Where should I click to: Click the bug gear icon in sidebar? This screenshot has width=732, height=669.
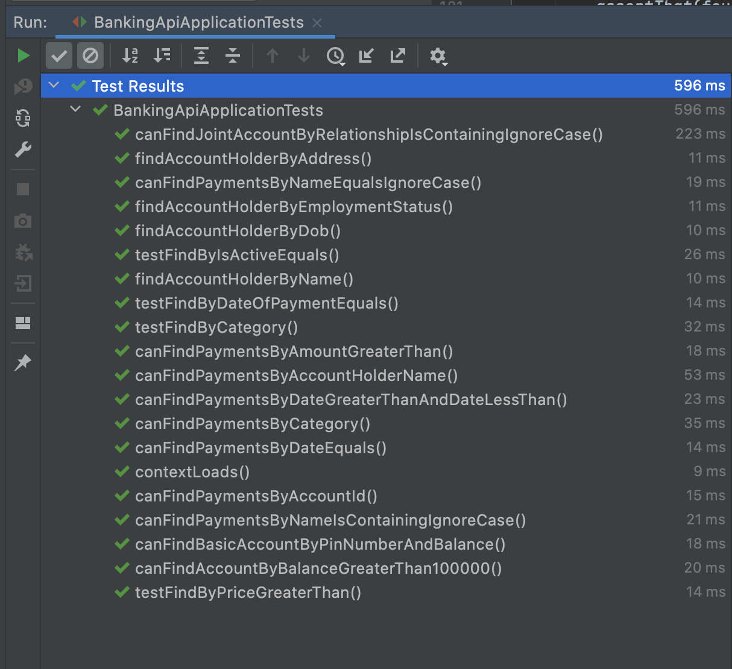(x=24, y=252)
